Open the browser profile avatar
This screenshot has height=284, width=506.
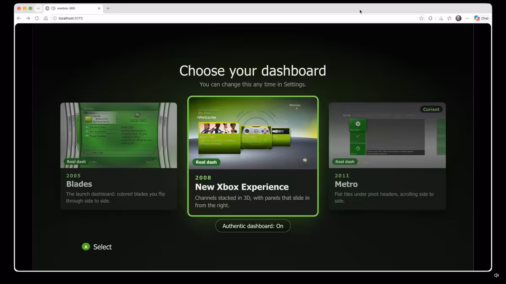(x=458, y=19)
